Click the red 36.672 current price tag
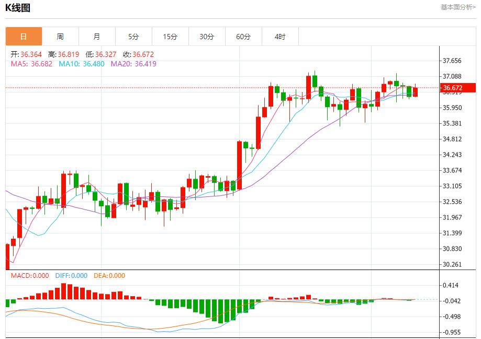This screenshot has width=481, height=339. click(x=457, y=88)
